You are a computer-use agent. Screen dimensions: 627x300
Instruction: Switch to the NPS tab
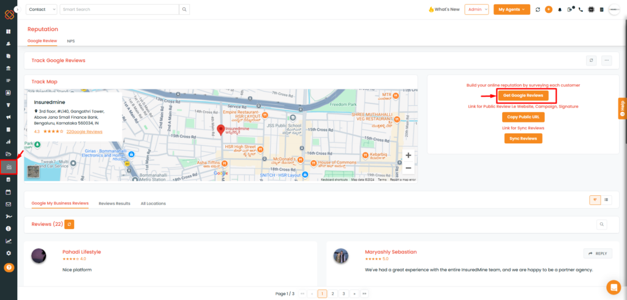(71, 41)
